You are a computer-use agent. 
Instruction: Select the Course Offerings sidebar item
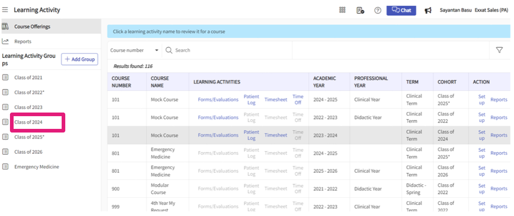[32, 26]
